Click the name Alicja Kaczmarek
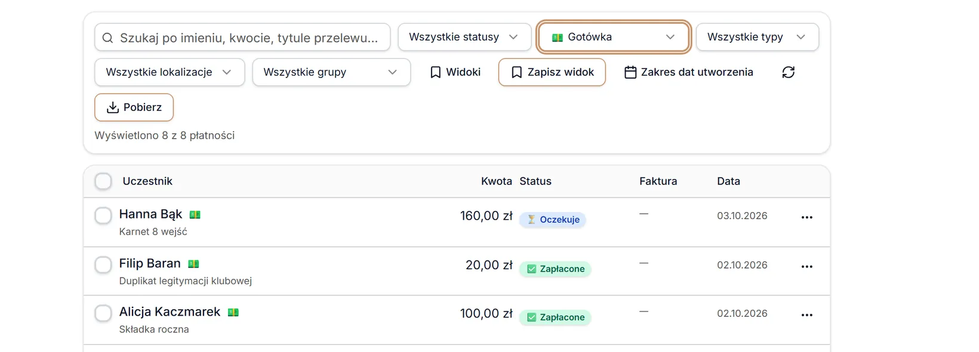Viewport: 979px width, 352px height. (170, 311)
